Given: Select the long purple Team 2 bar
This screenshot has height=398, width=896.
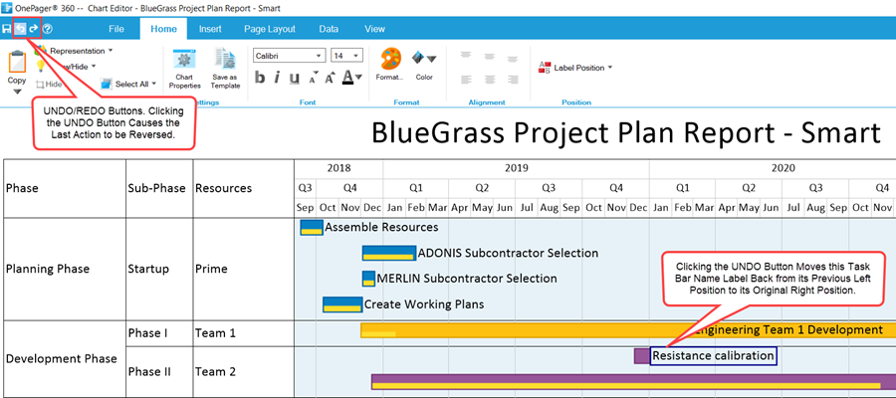Looking at the screenshot, I should point(634,382).
